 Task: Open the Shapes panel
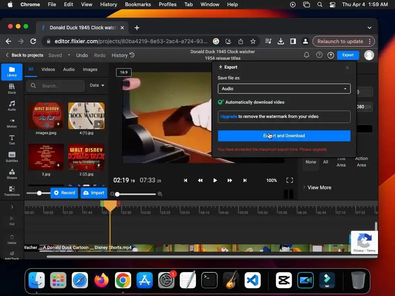pos(12,174)
